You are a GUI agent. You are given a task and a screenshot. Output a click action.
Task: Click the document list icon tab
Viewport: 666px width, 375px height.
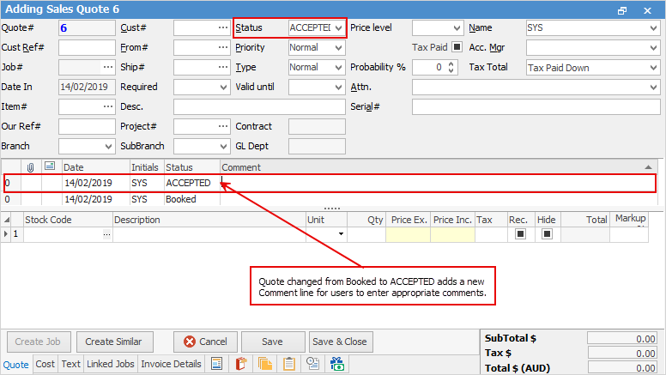pyautogui.click(x=217, y=364)
